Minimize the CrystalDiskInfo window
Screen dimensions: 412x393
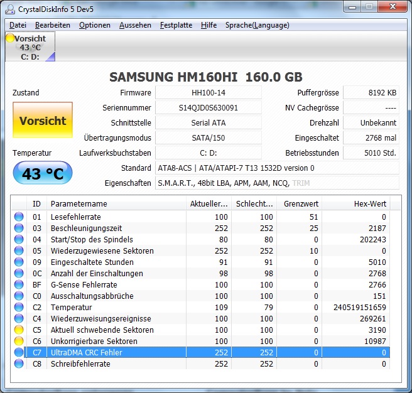(x=352, y=7)
